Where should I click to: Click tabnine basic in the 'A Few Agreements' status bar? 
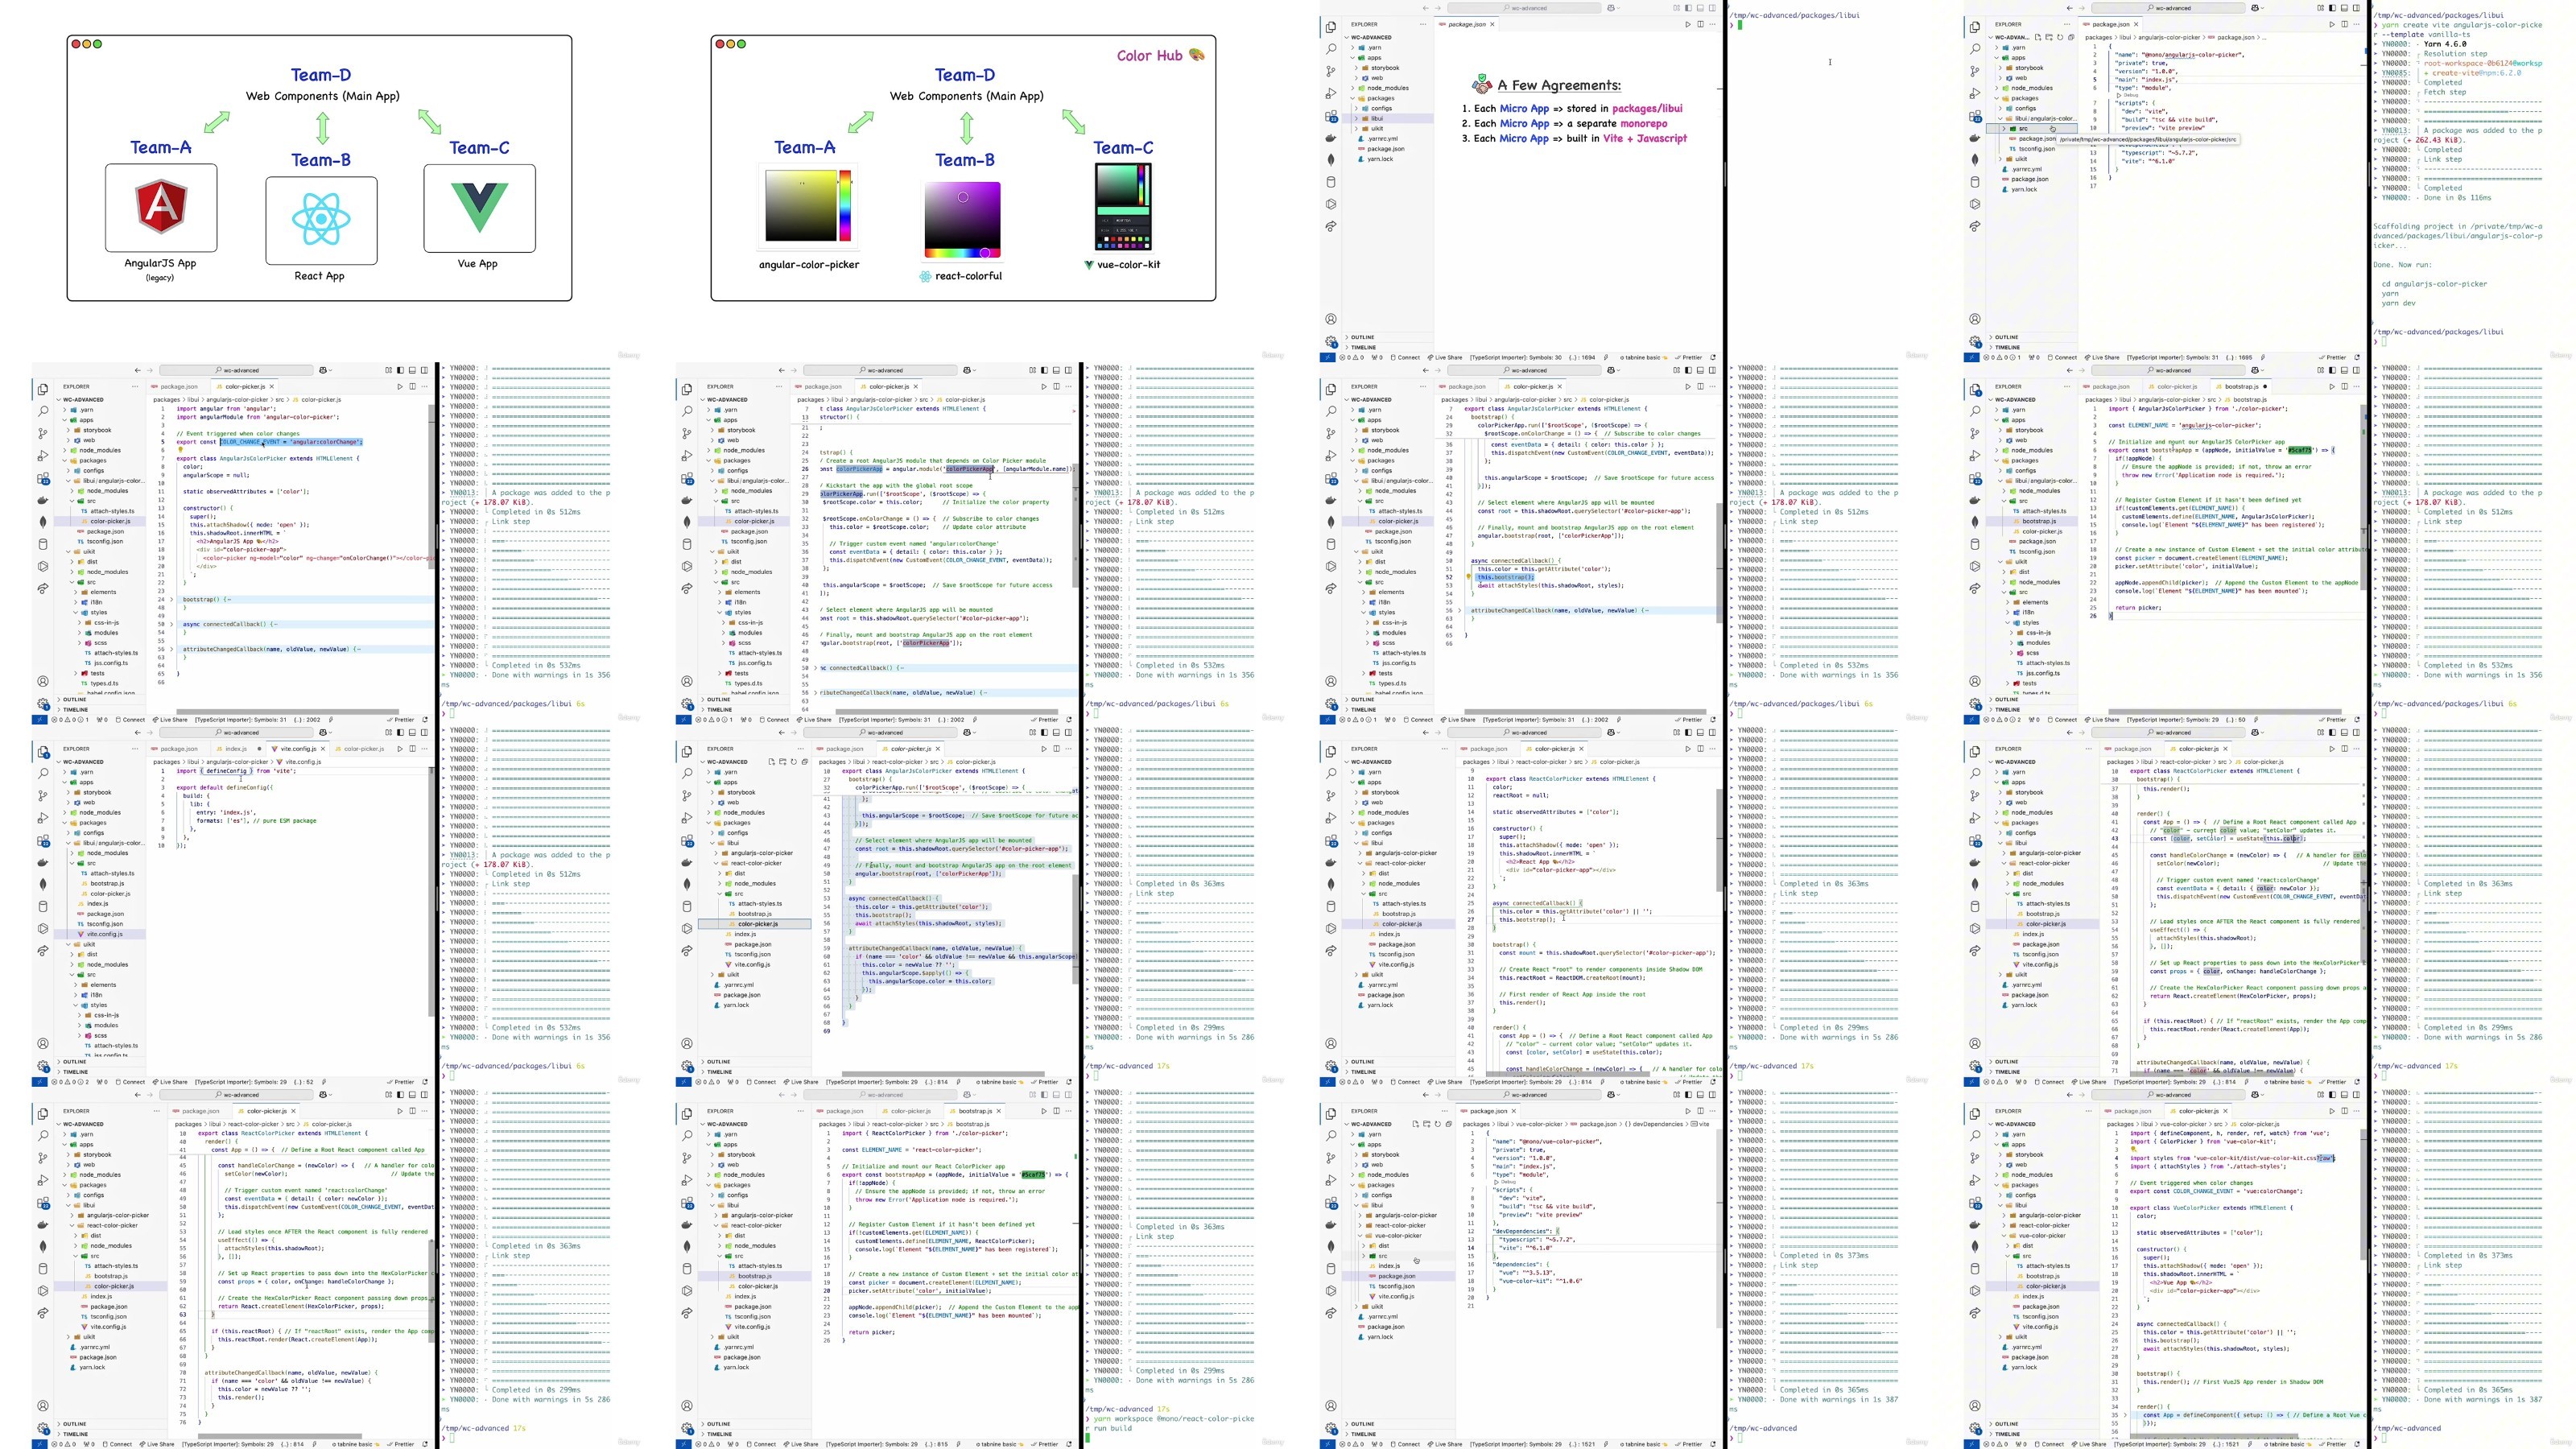point(1643,358)
